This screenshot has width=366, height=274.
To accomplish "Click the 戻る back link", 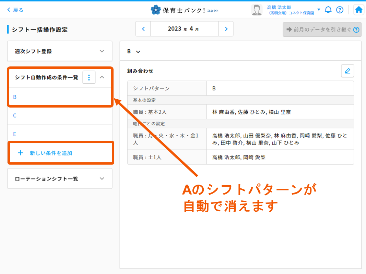I will 15,10.
